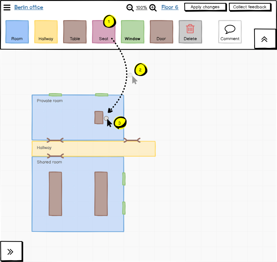Image resolution: width=277 pixels, height=262 pixels.
Task: Select the Delete trash tool
Action: [x=190, y=32]
